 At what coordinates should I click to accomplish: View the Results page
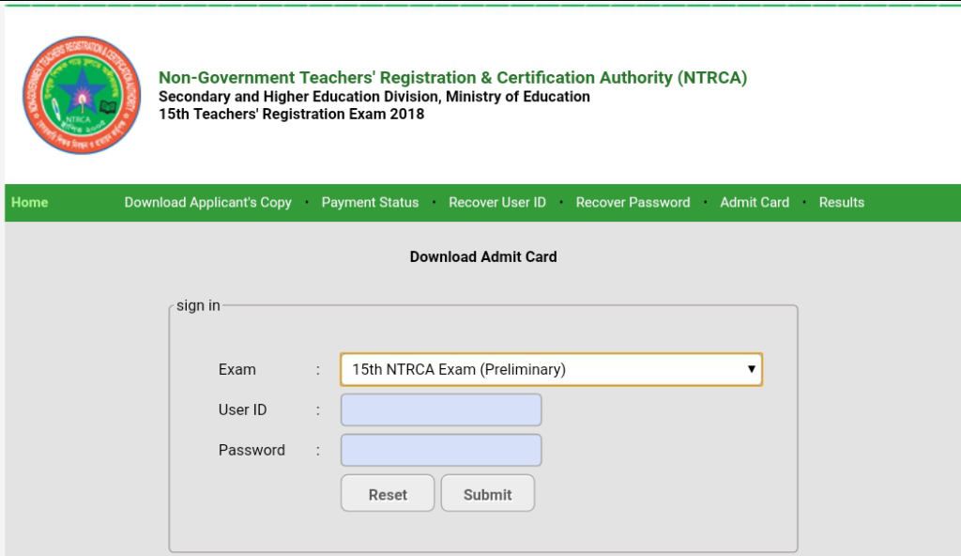point(841,202)
